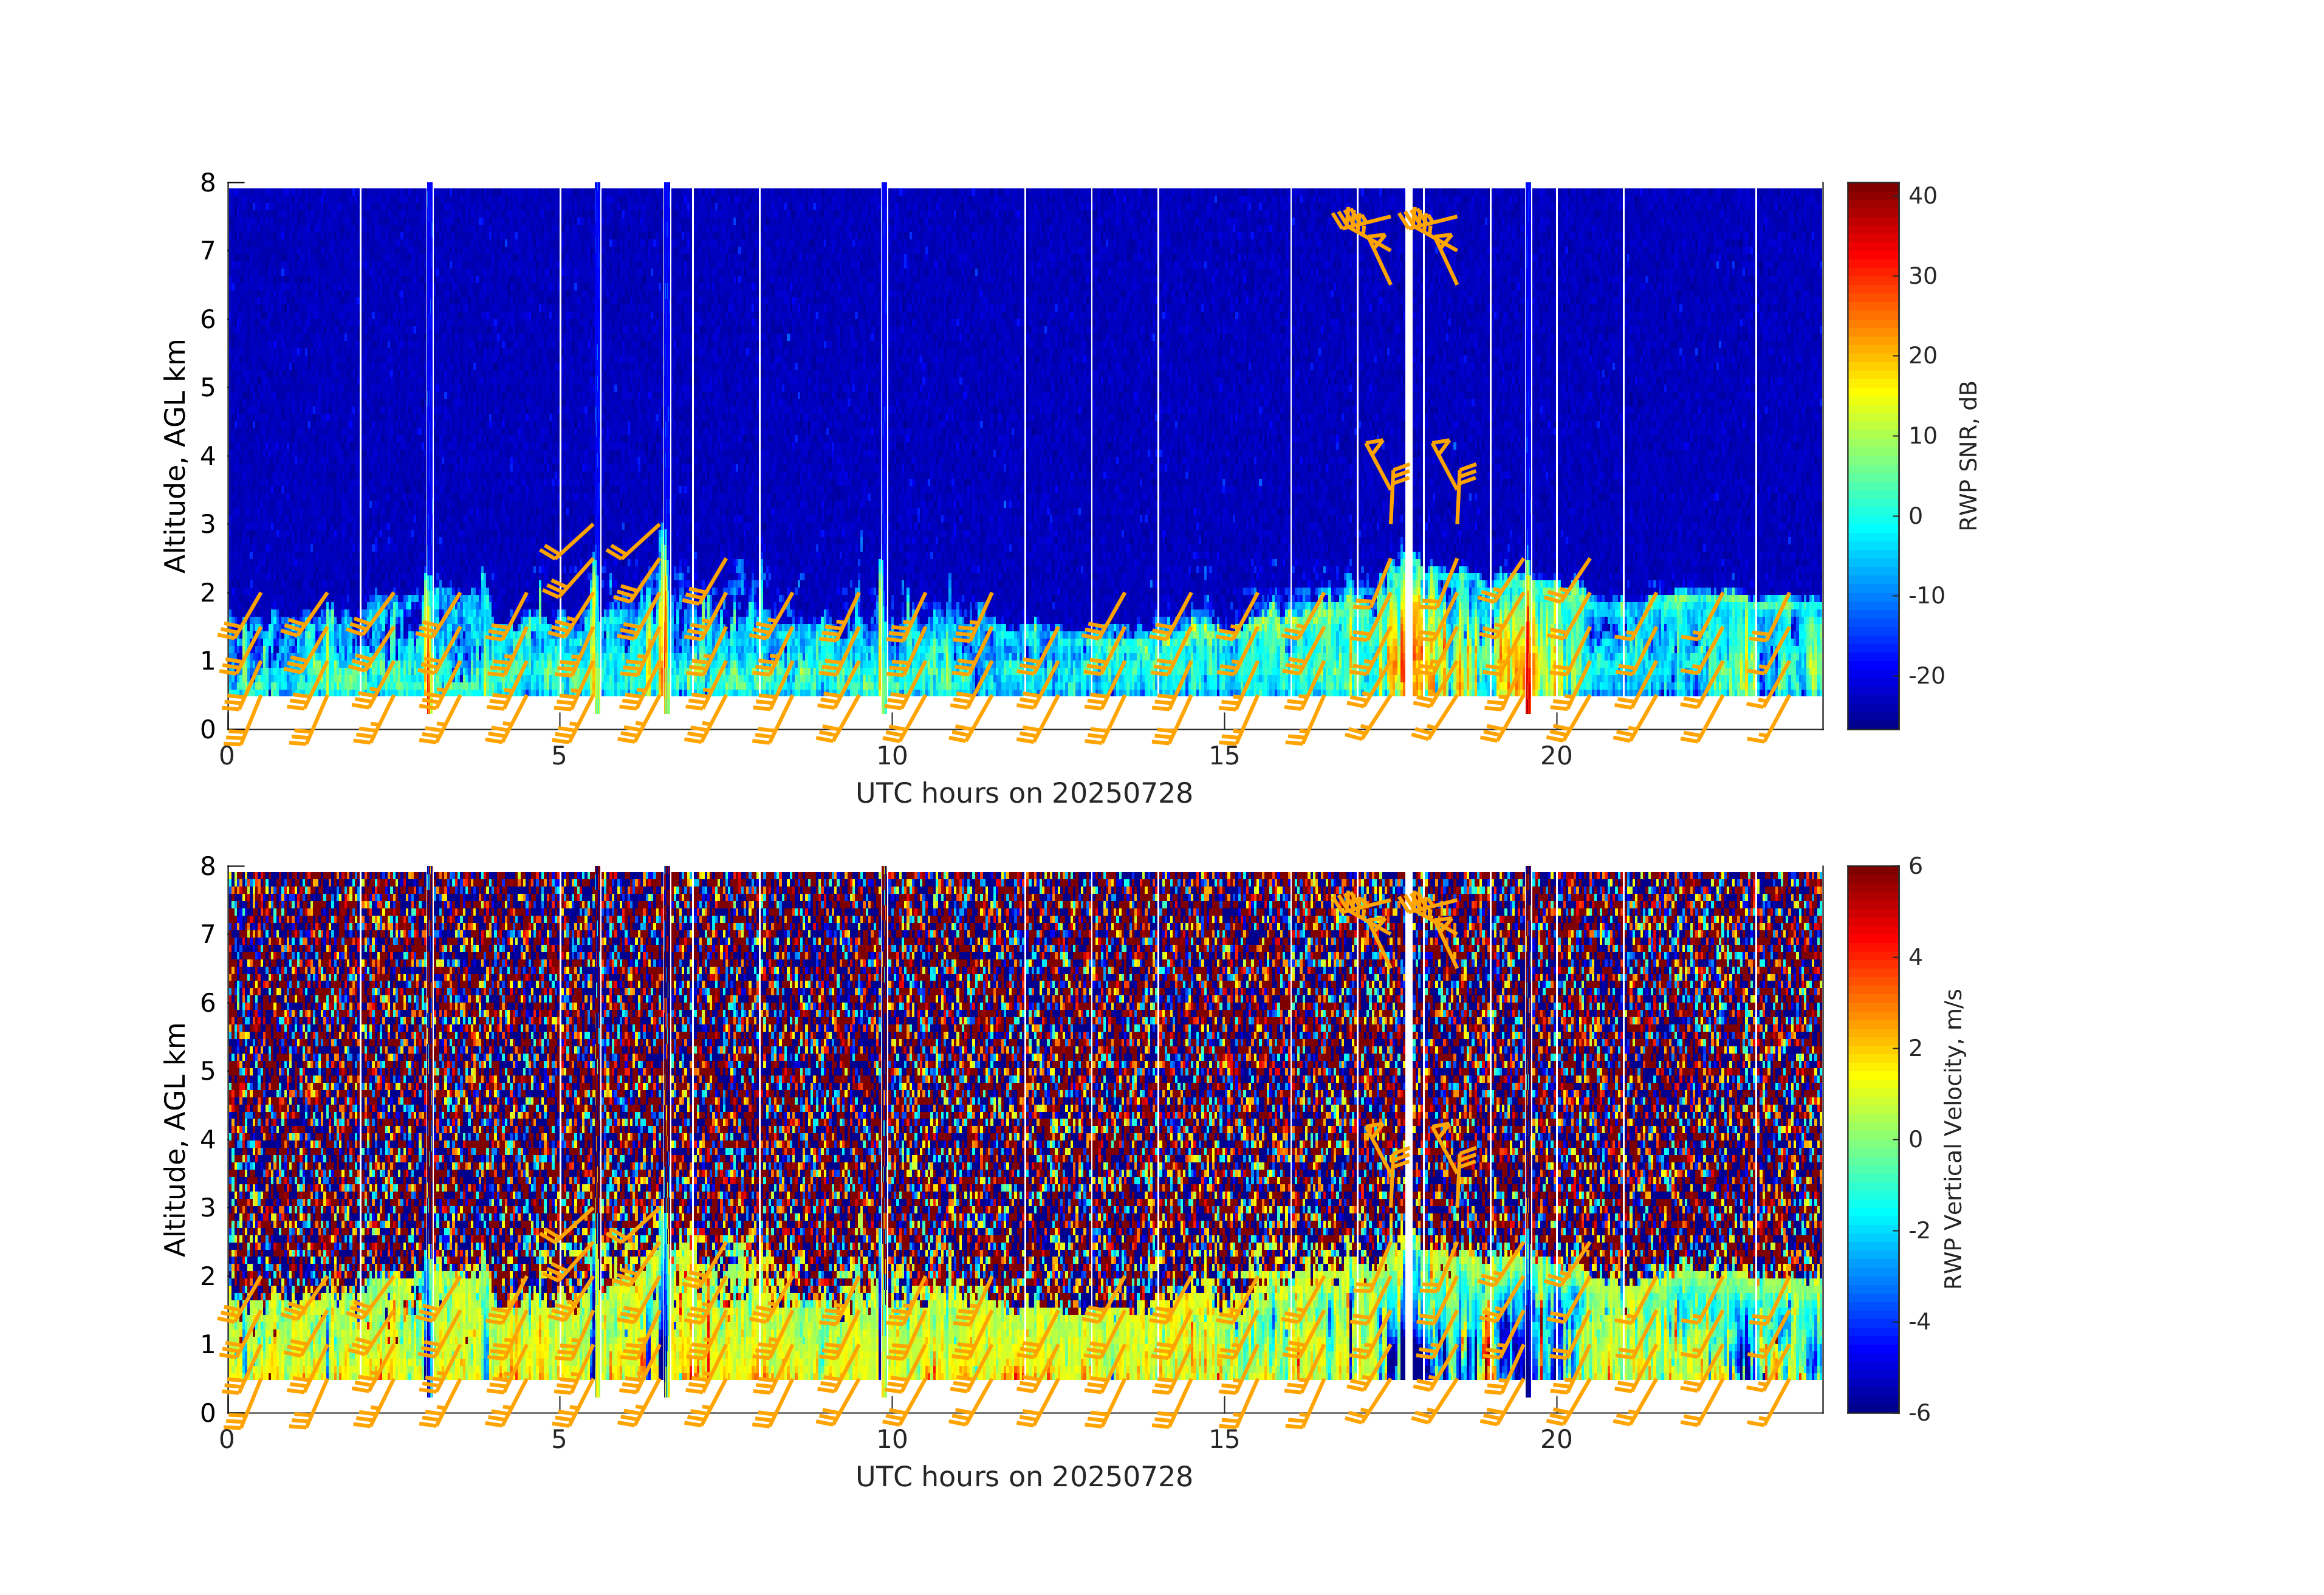Click the 10 x-axis tick label in the bottom plot

click(891, 1440)
